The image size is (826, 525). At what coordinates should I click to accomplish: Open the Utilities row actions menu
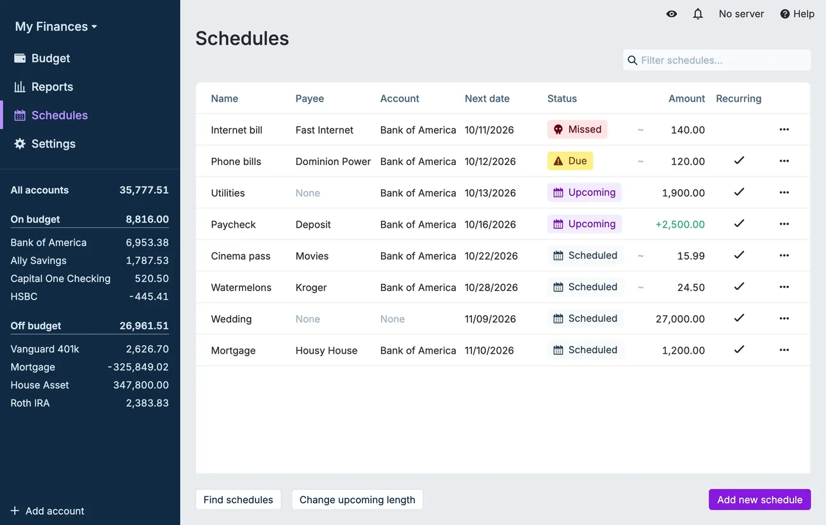tap(784, 192)
